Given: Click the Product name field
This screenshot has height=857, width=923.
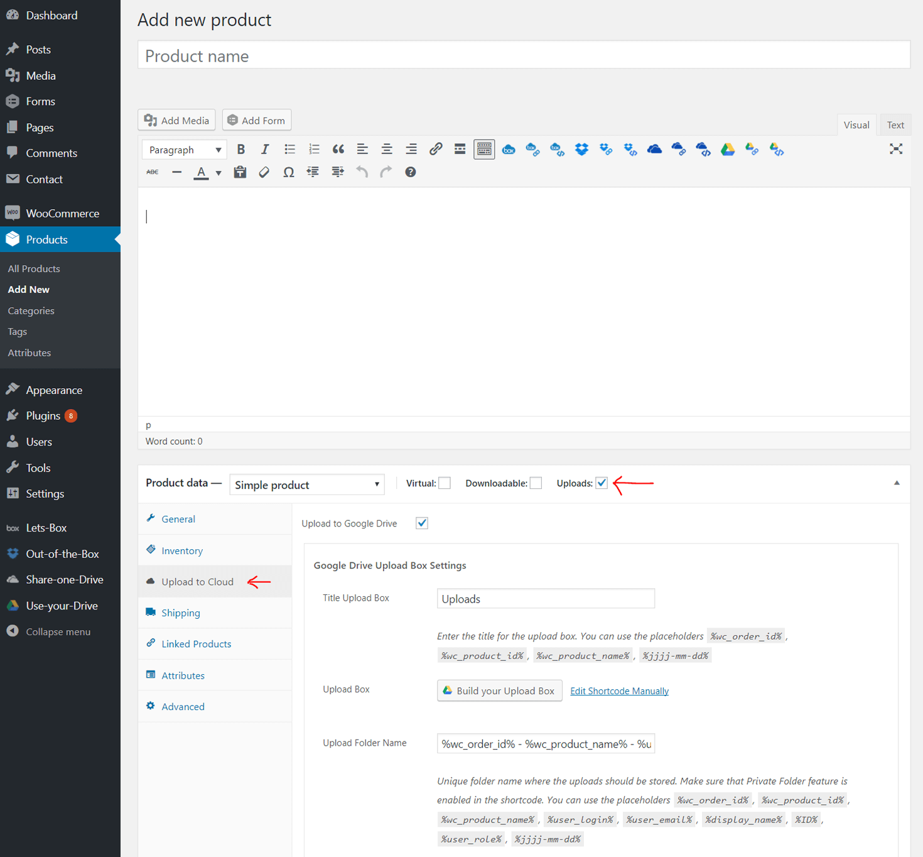Looking at the screenshot, I should point(524,55).
